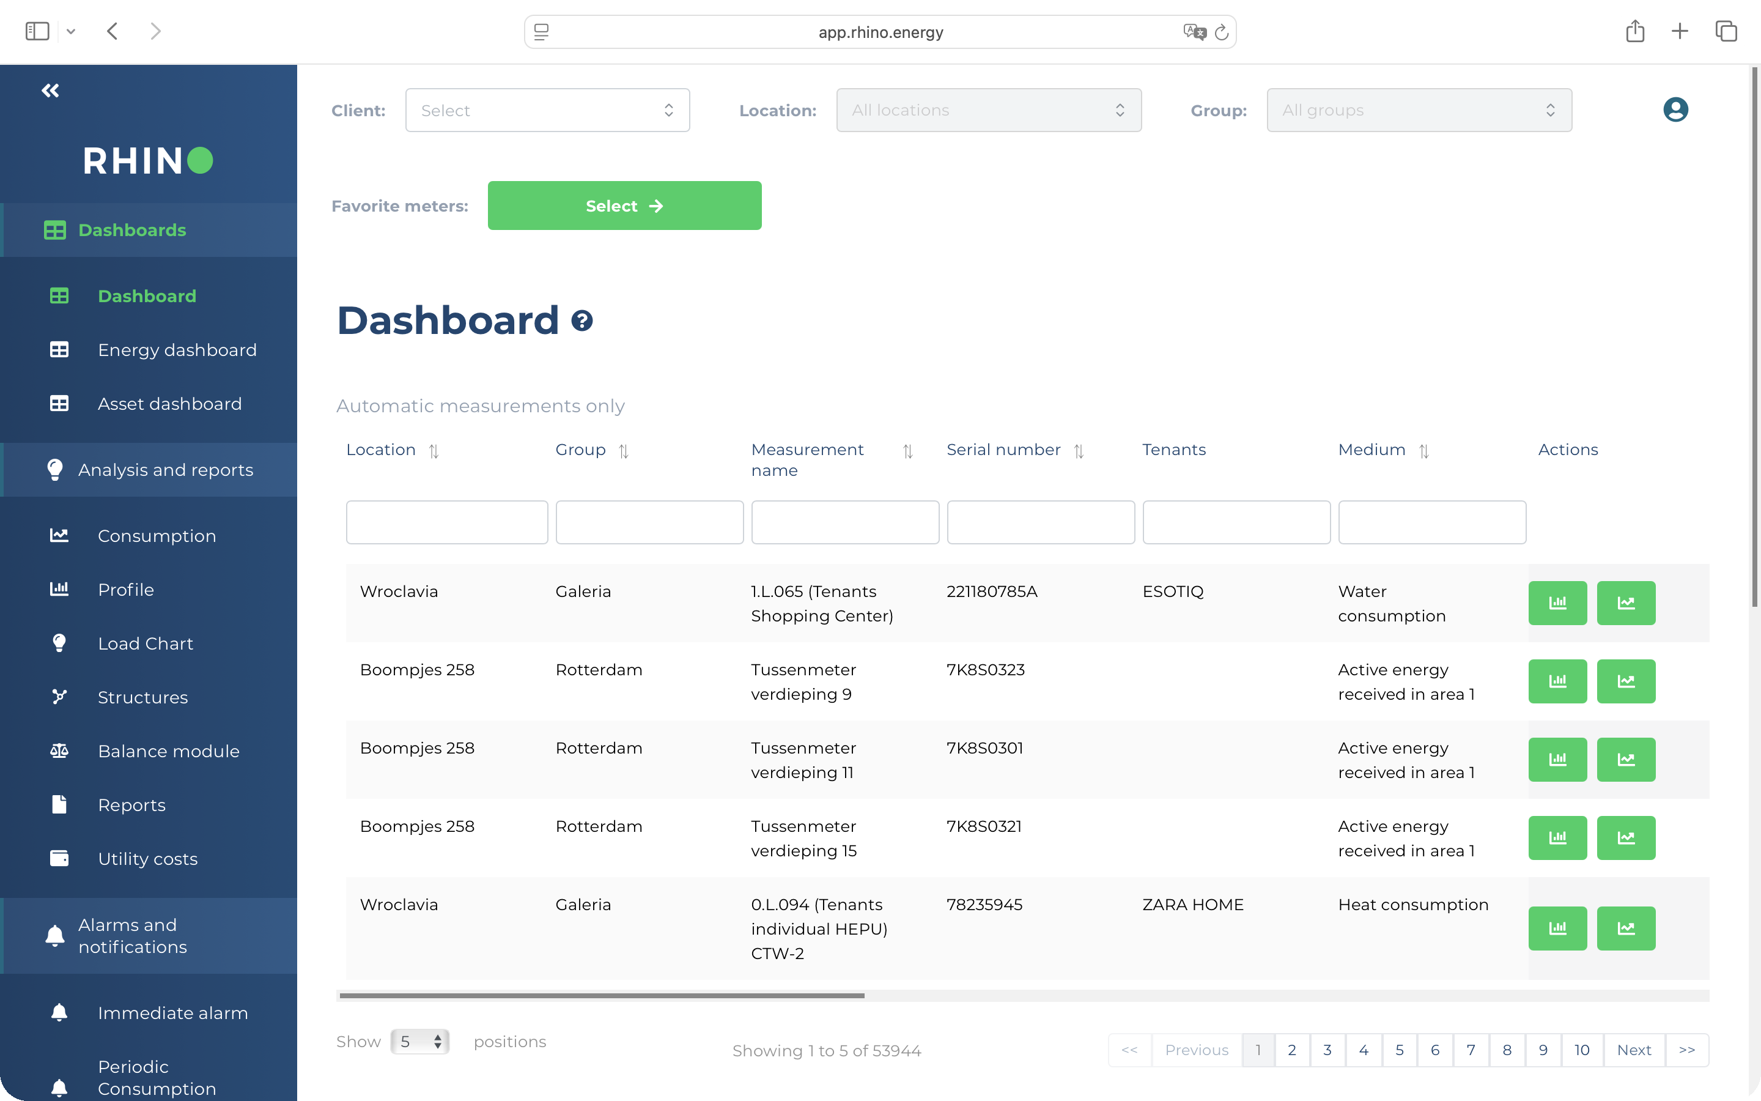Open a new browser tab
This screenshot has height=1101, width=1761.
point(1680,31)
